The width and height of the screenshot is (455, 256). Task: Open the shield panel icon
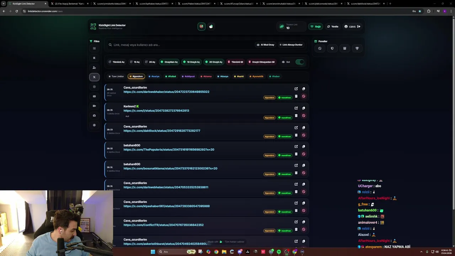click(x=332, y=48)
